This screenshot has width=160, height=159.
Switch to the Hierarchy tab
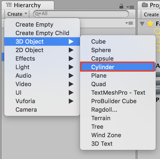(x=27, y=5)
